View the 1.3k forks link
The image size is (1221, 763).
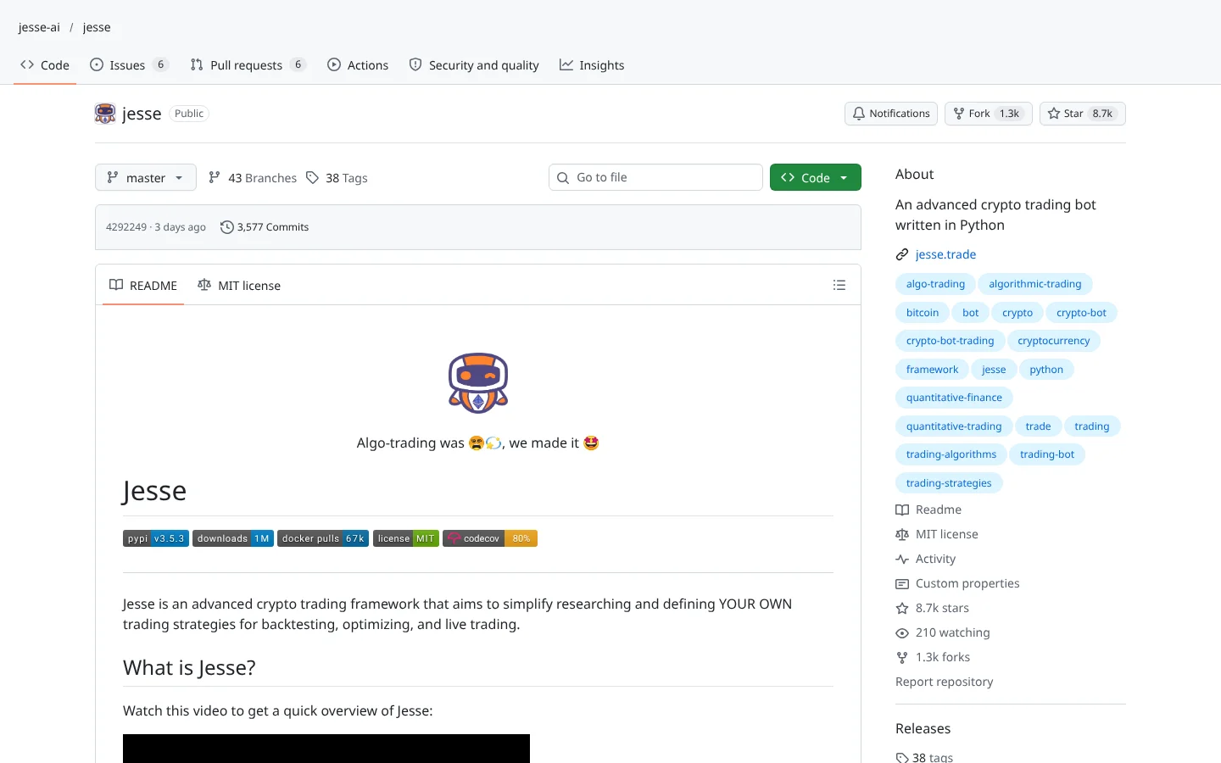933,657
